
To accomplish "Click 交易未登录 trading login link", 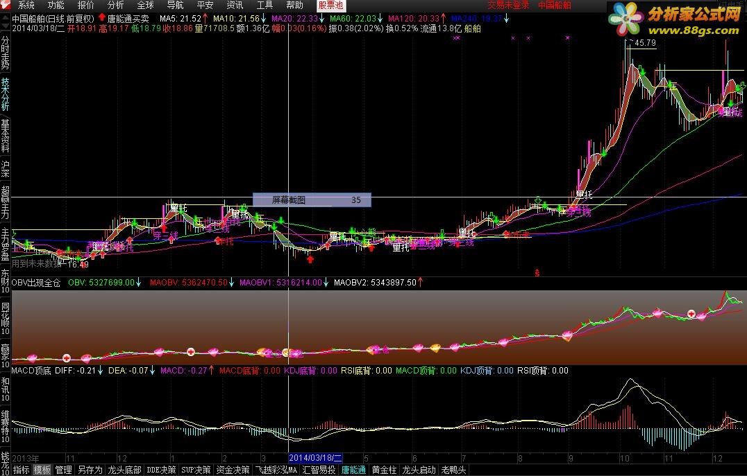I will [x=508, y=6].
